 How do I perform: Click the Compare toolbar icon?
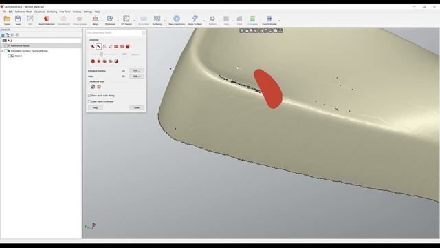point(252,19)
